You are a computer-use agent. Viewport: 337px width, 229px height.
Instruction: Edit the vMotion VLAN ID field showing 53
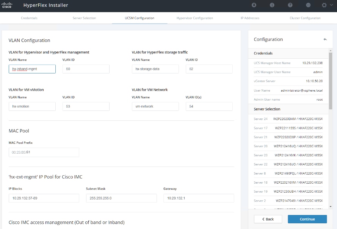(86, 106)
